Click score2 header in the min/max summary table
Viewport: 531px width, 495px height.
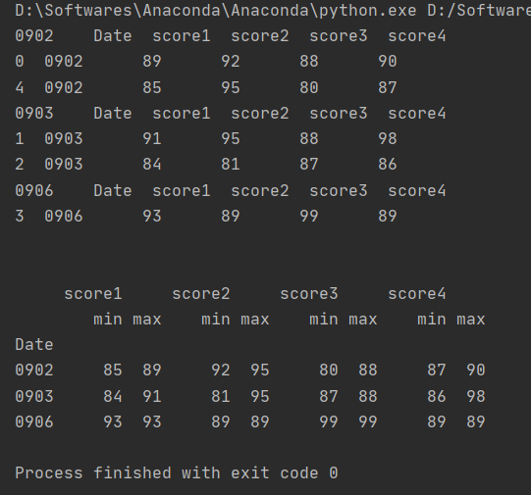(201, 293)
